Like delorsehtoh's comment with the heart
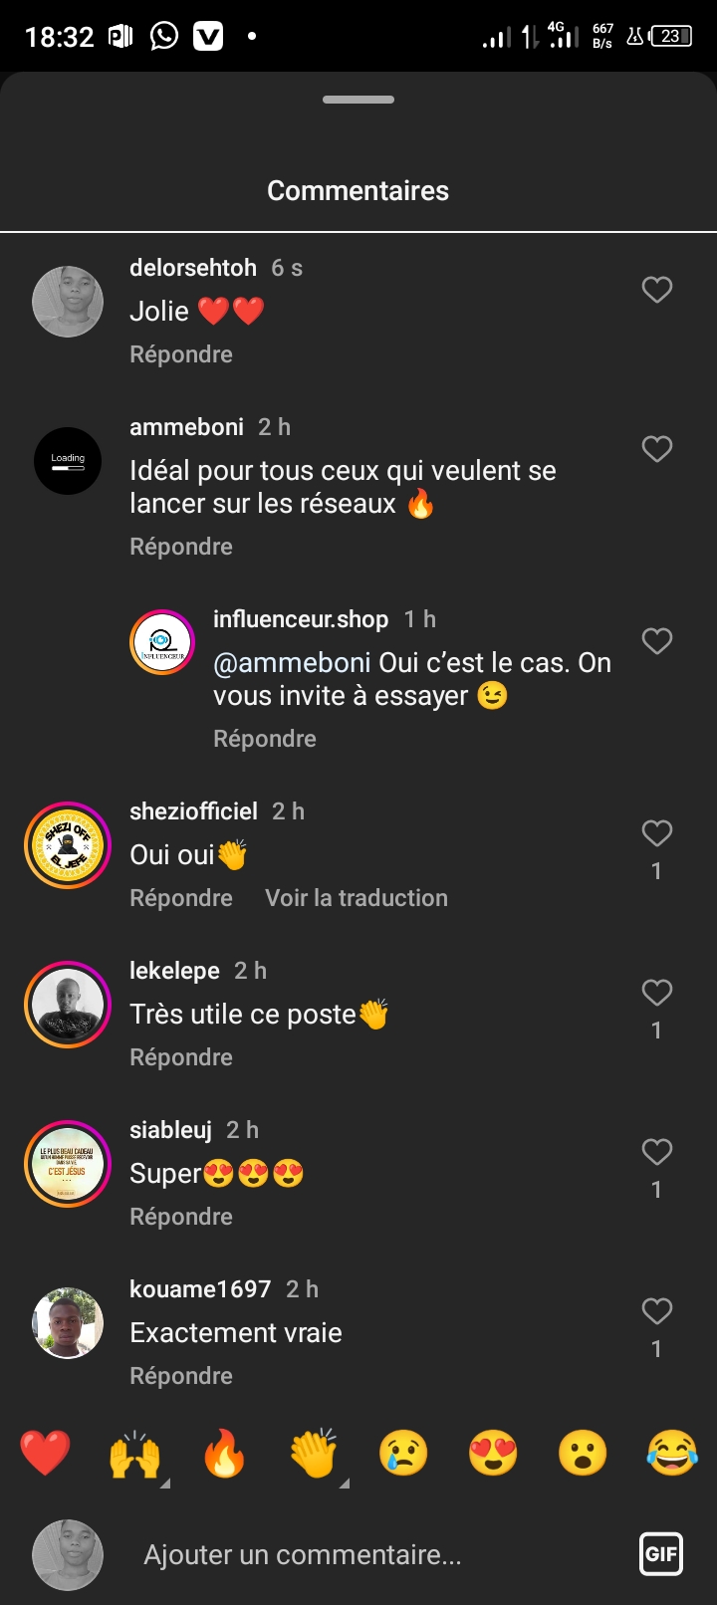The image size is (717, 1605). (x=656, y=290)
